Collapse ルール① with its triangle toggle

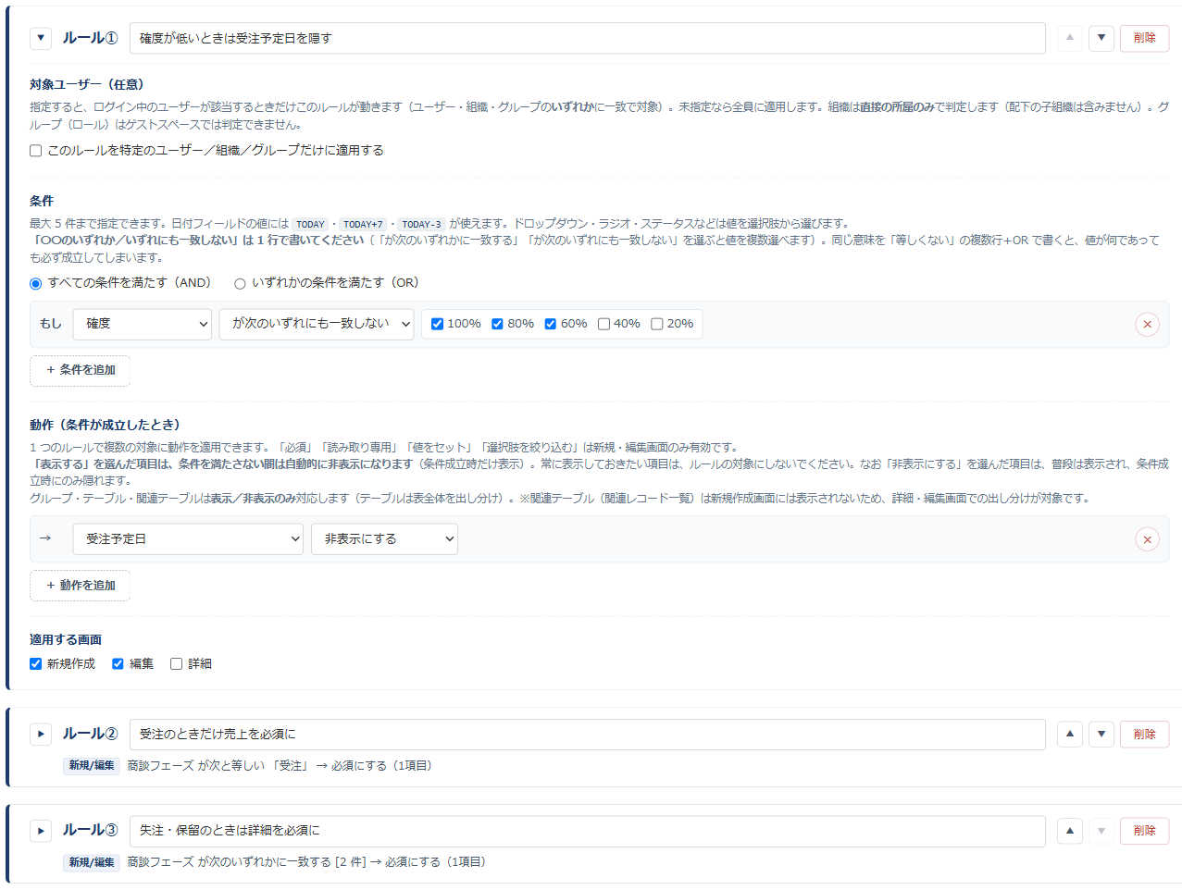coord(41,38)
